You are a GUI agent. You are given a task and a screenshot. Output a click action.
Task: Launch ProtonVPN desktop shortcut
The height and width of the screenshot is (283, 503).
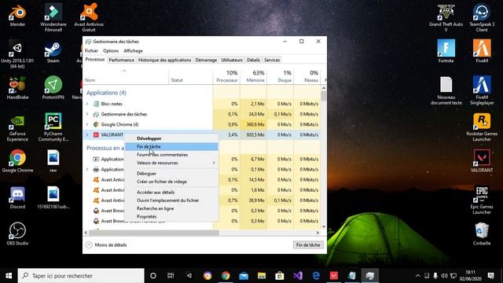[x=53, y=88]
